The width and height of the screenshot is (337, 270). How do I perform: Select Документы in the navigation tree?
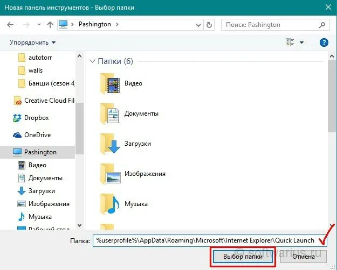pyautogui.click(x=40, y=178)
